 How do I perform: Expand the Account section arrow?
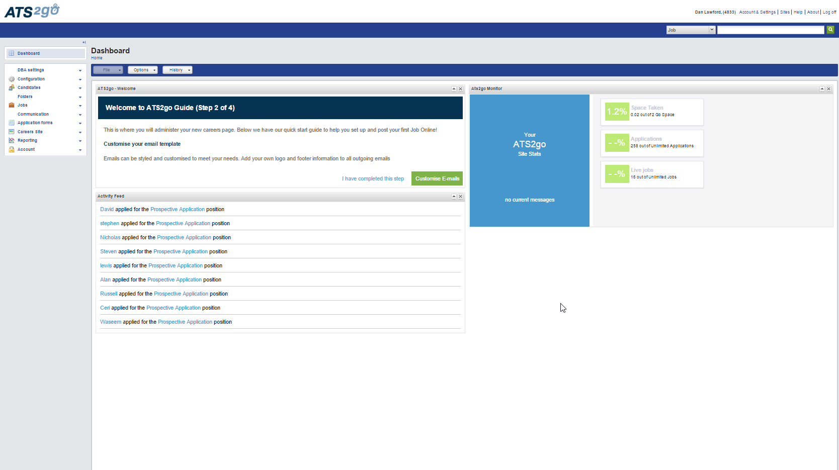pyautogui.click(x=80, y=150)
